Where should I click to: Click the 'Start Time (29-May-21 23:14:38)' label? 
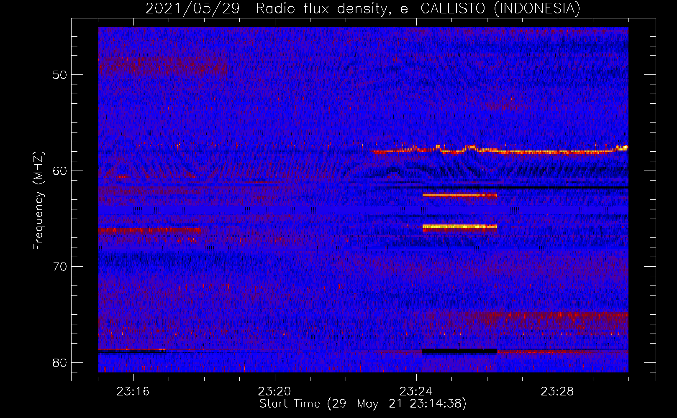pos(363,404)
